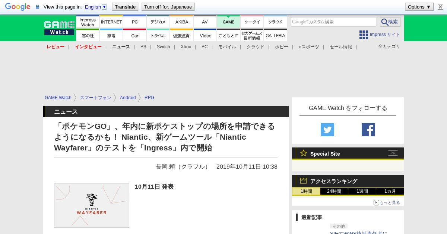Open the Facebook follow icon
This screenshot has height=234, width=447.
(368, 130)
